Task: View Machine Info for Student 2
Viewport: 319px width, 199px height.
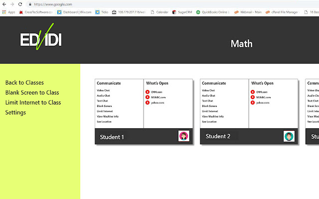Action: 213,116
